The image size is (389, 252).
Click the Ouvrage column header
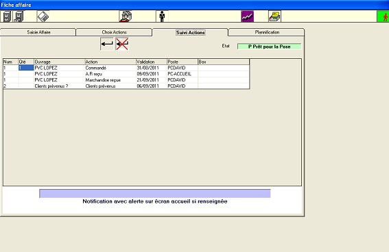[59, 62]
